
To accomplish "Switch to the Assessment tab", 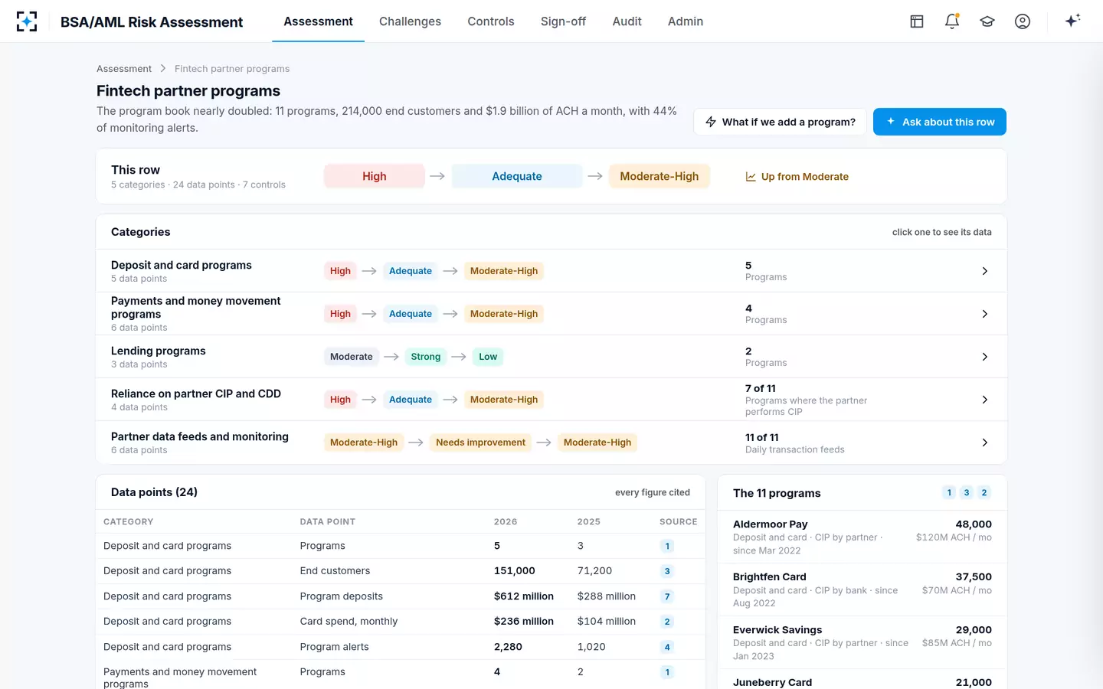I will tap(318, 21).
